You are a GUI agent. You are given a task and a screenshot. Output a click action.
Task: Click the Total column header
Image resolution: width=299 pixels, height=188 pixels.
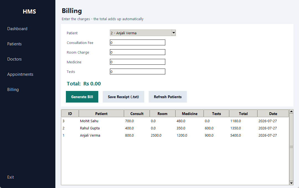click(x=243, y=114)
